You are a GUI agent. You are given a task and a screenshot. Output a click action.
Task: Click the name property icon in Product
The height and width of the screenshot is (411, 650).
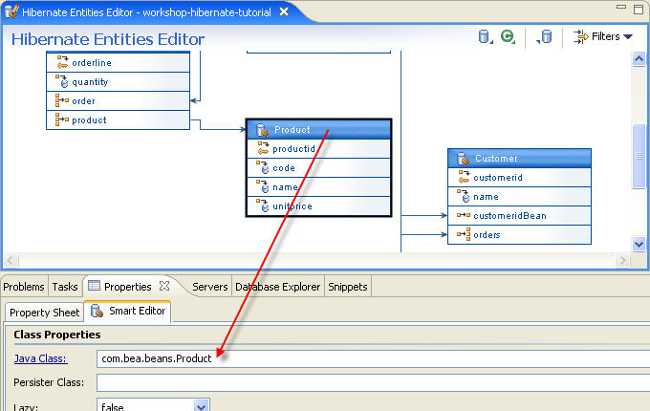click(263, 186)
